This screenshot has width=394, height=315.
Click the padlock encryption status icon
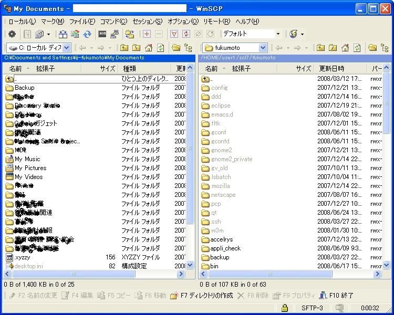284,308
